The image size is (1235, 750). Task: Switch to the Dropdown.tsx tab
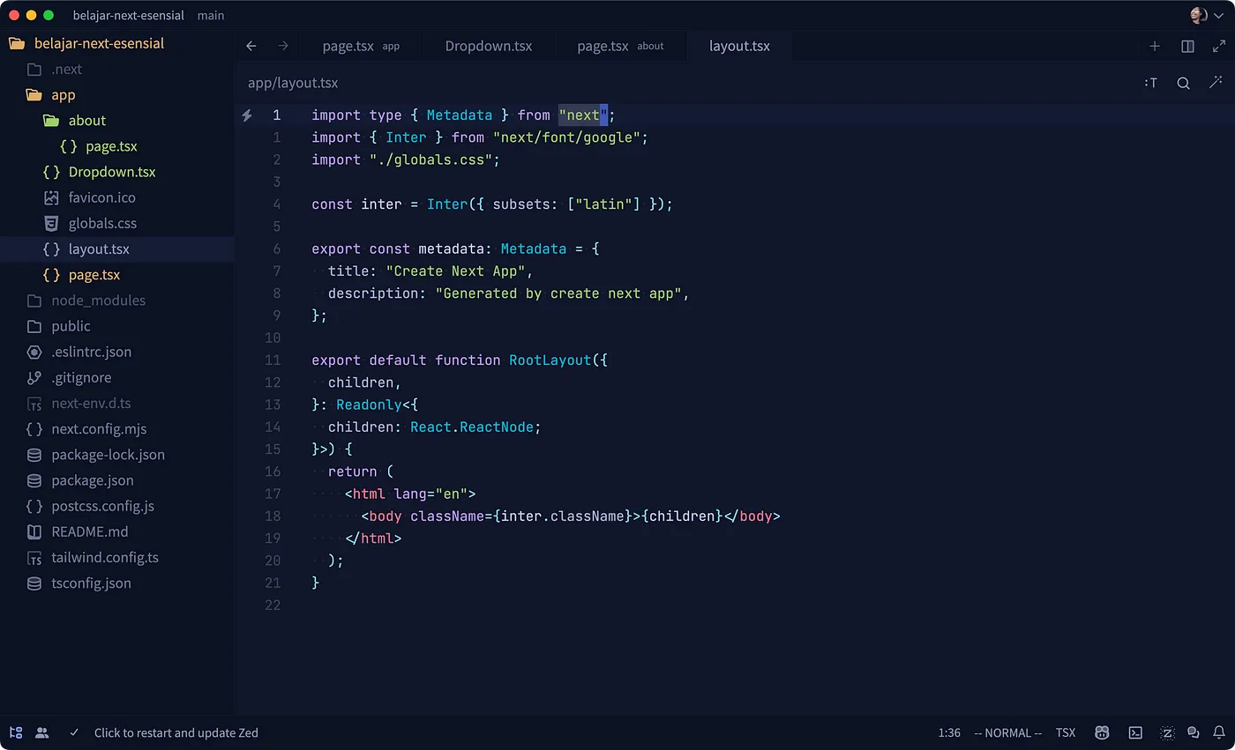[x=488, y=46]
